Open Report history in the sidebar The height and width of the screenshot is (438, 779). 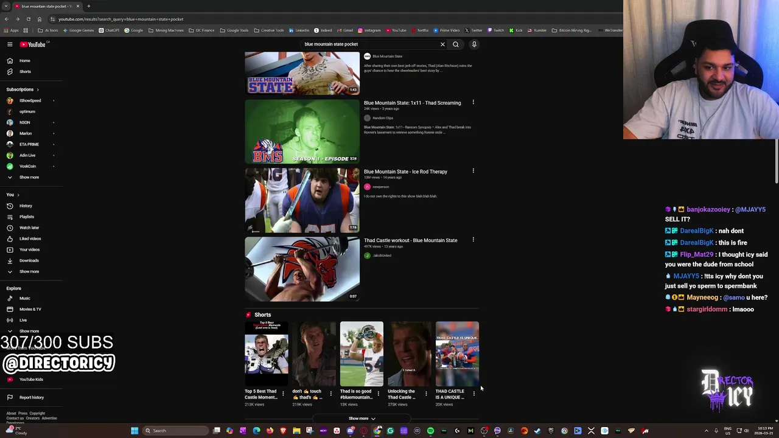click(30, 397)
